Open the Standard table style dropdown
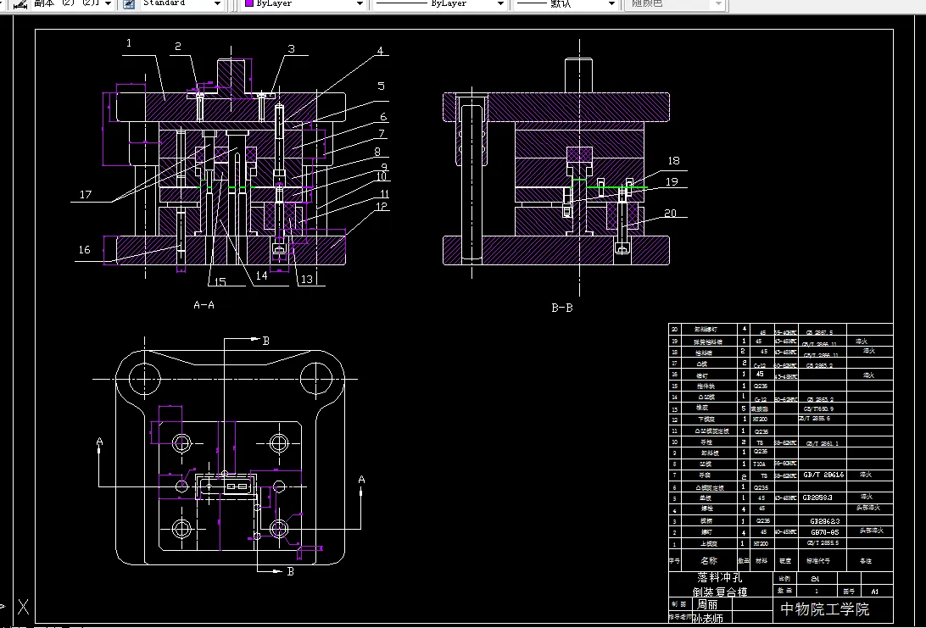 (x=217, y=3)
